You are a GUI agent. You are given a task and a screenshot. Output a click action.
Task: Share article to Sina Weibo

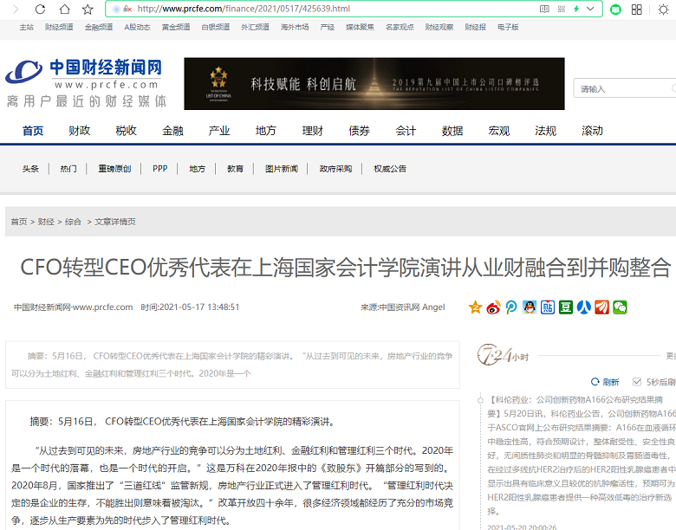pos(493,307)
